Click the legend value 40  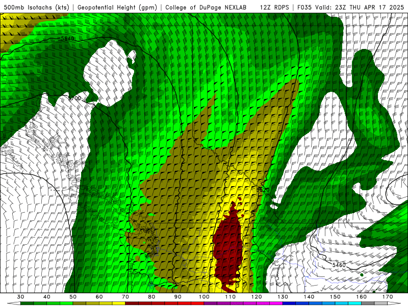click(47, 297)
